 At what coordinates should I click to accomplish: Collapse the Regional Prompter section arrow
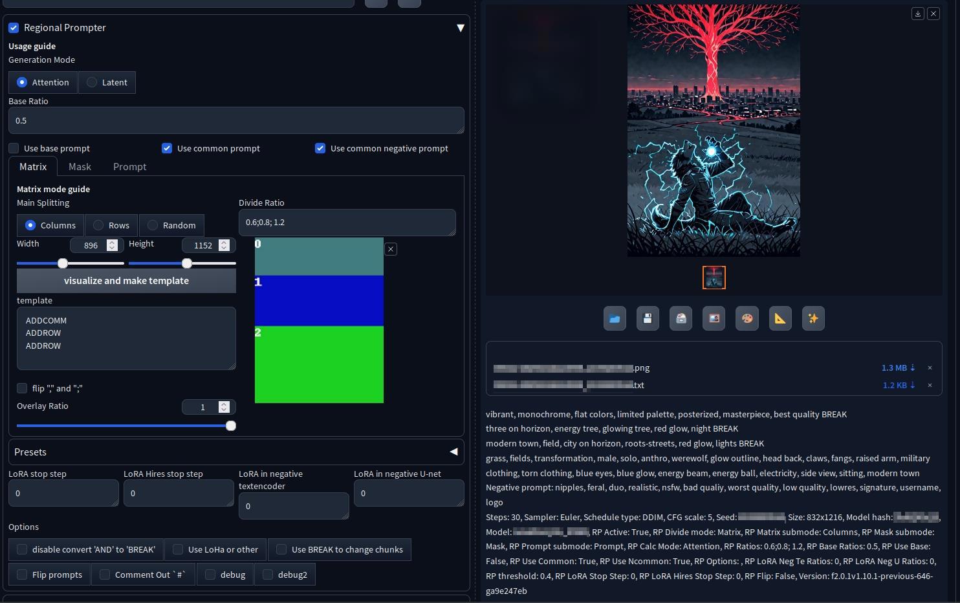[460, 28]
